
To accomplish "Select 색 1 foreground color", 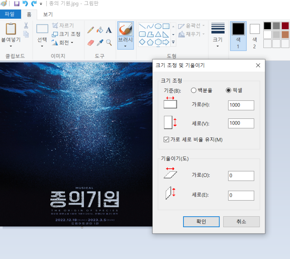I will click(238, 36).
